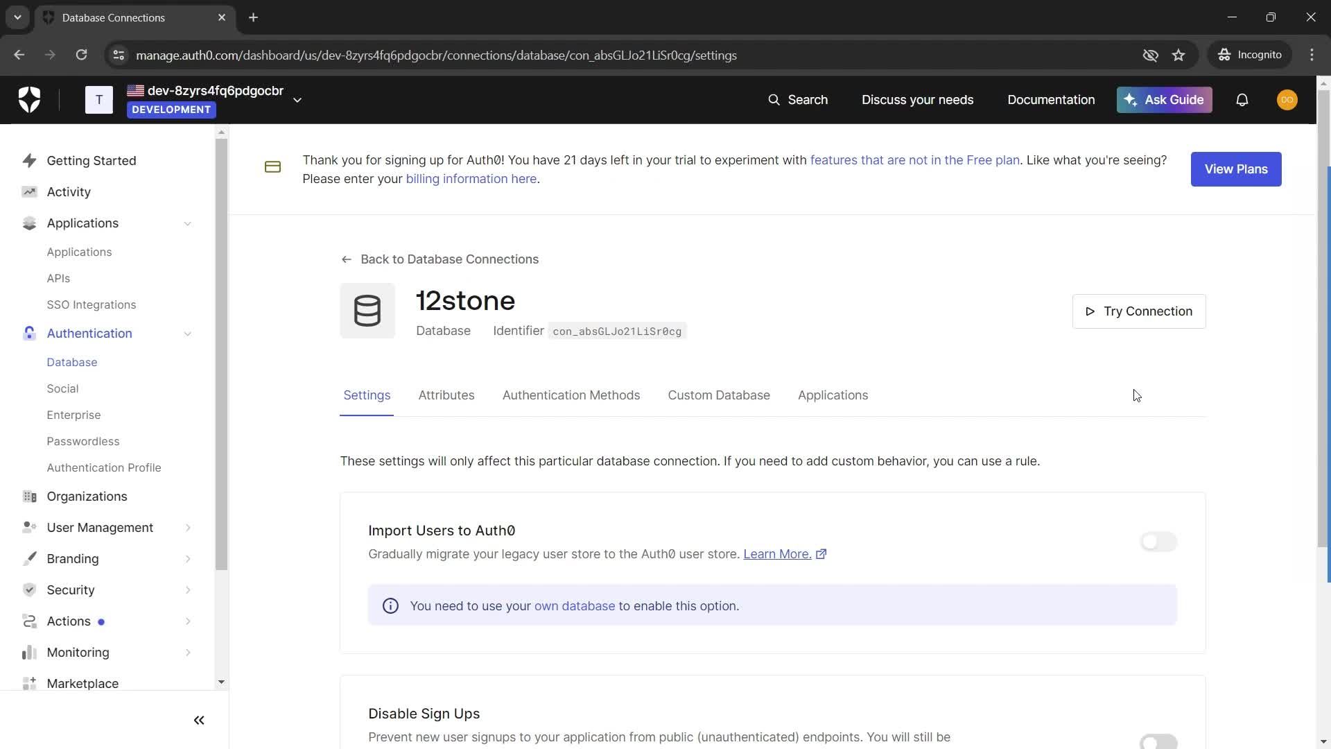This screenshot has height=749, width=1331.
Task: Open the connection's Applications tab
Action: point(833,395)
